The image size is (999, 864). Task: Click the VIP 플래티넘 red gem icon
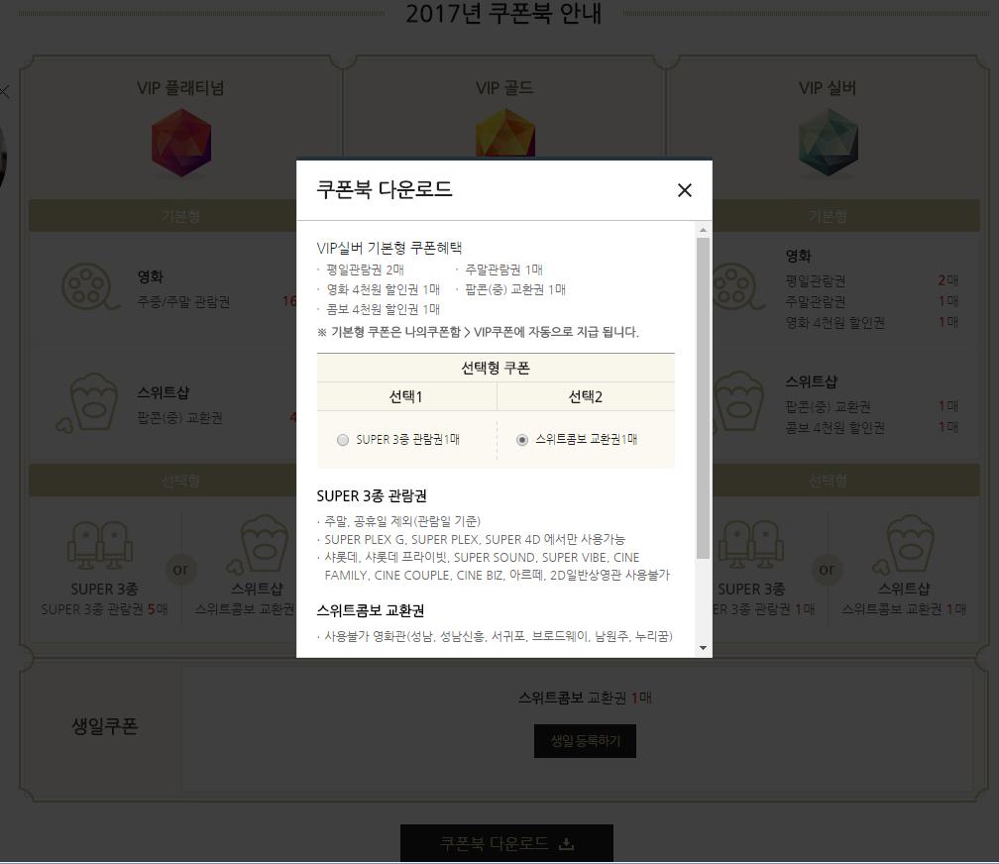click(x=181, y=143)
